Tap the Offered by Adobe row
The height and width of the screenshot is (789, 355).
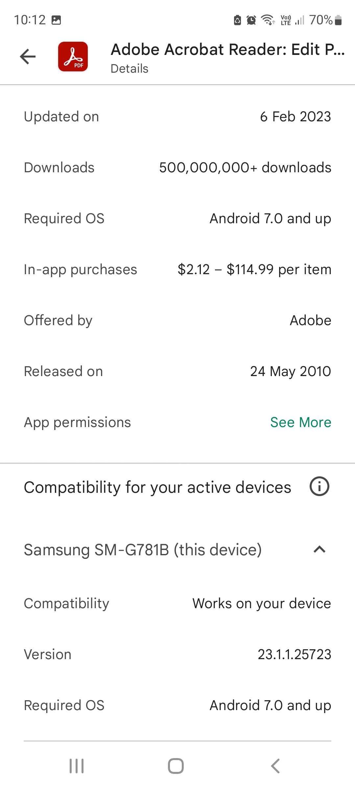[x=177, y=321]
